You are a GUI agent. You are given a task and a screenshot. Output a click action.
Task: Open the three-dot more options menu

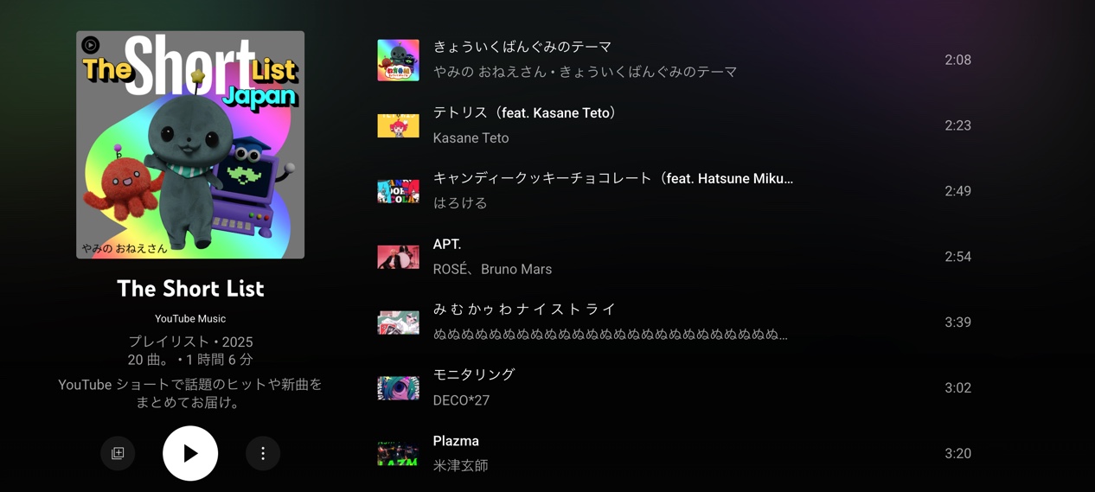pyautogui.click(x=263, y=453)
